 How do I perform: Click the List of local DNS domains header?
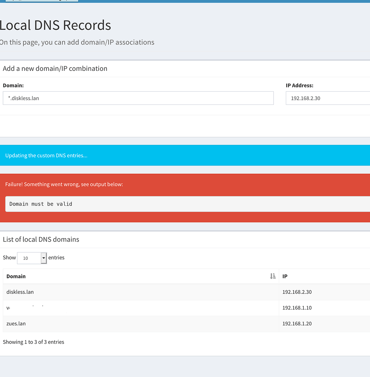41,239
